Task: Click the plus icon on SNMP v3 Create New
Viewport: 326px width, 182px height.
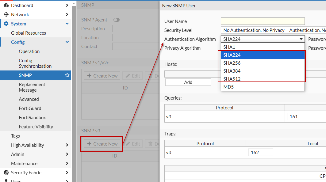Action: (89, 144)
